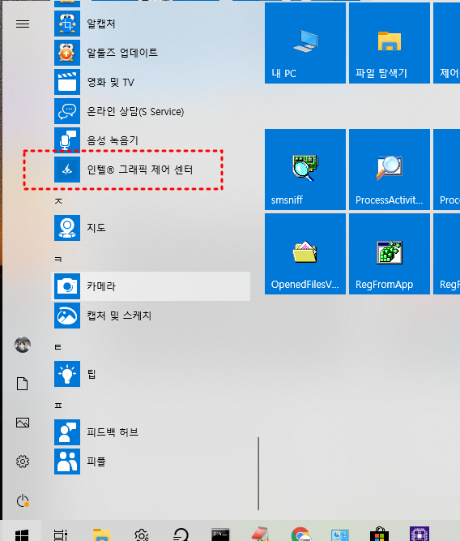Image resolution: width=460 pixels, height=541 pixels.
Task: Open 캡처 및 스케치 app
Action: point(151,316)
